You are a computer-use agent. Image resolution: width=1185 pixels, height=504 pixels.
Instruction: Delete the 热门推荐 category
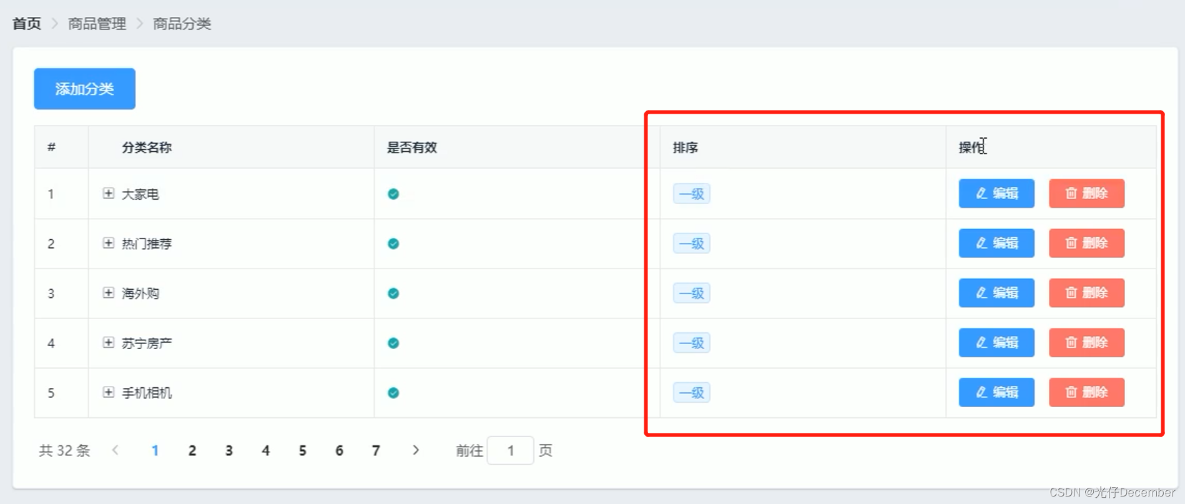tap(1087, 243)
